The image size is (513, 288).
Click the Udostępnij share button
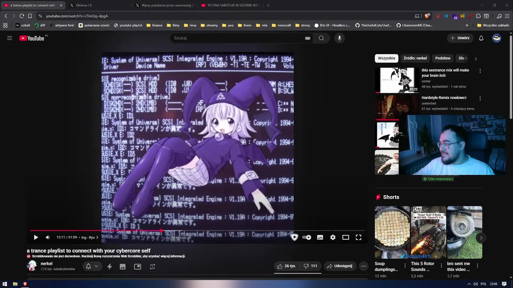tap(339, 266)
